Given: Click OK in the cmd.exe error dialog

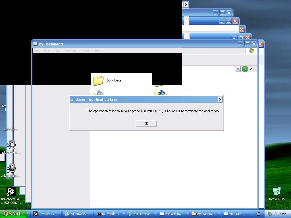Looking at the screenshot, I should click(x=146, y=123).
